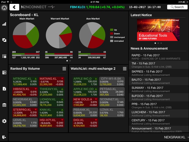The width and height of the screenshot is (189, 142).
Task: Open the bank building sidebar icon
Action: click(4, 105)
